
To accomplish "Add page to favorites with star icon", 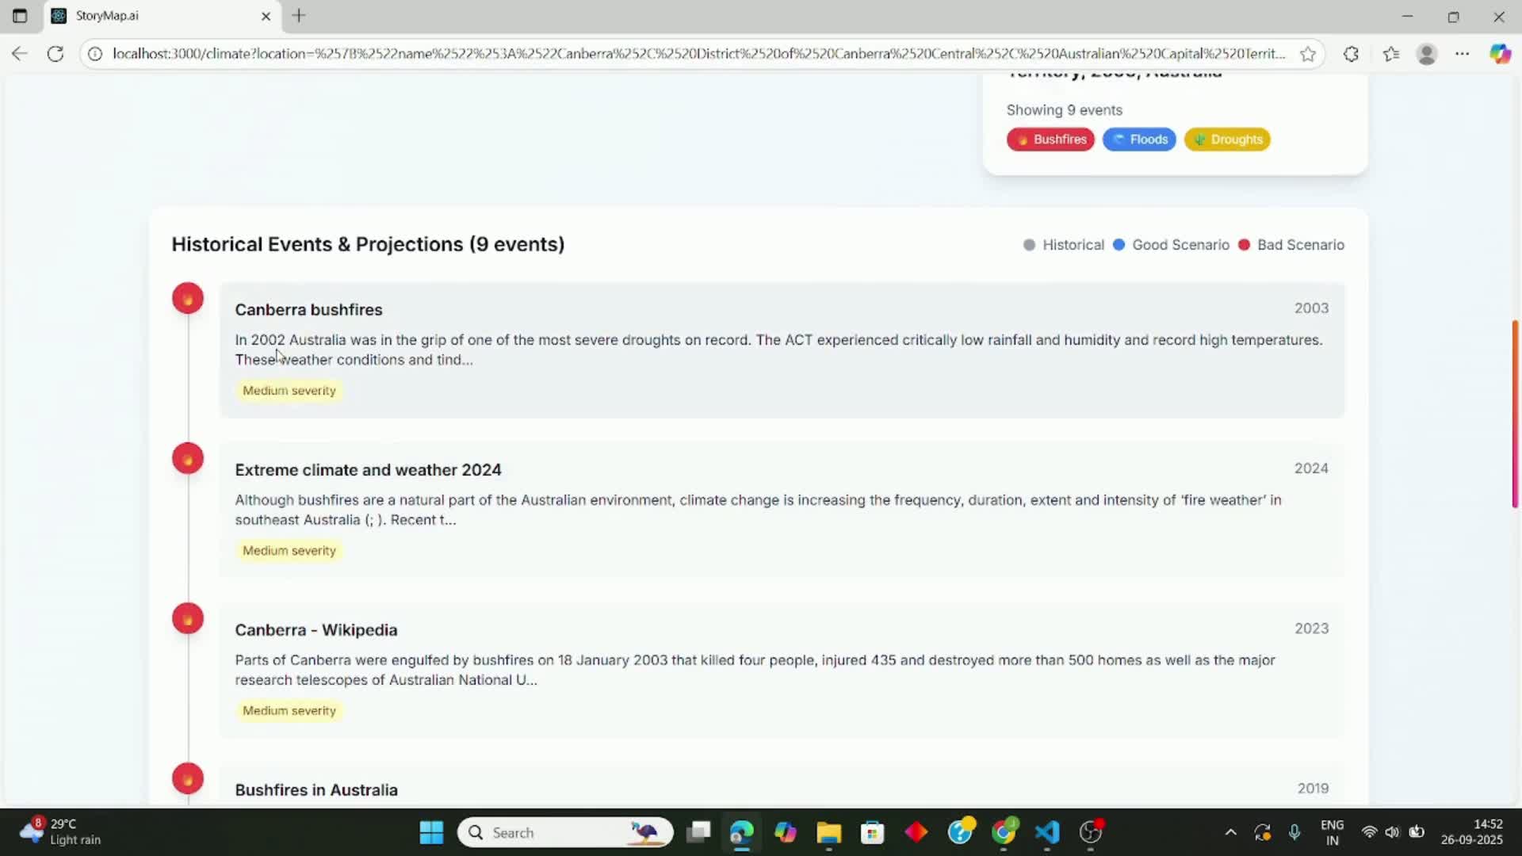I will 1308,54.
